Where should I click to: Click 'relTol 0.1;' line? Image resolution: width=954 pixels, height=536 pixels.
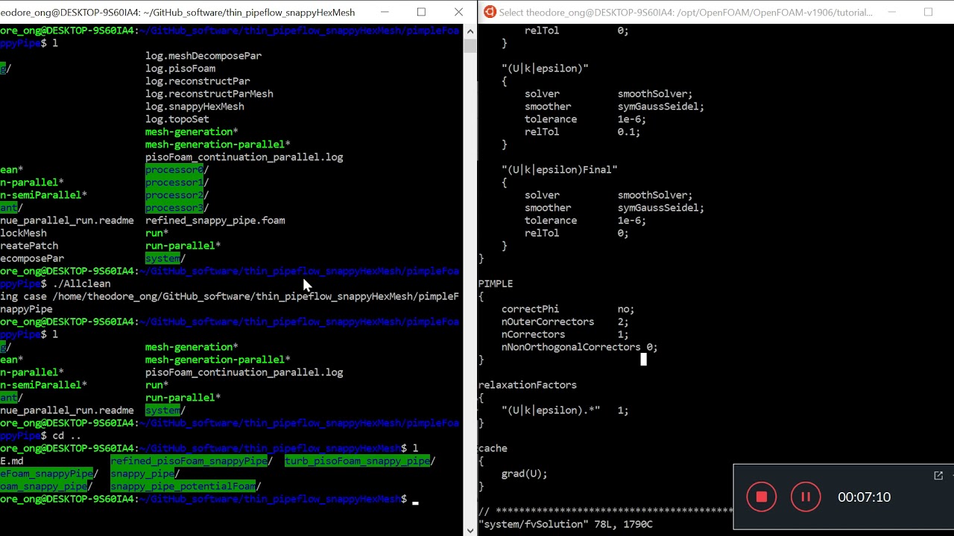(582, 132)
